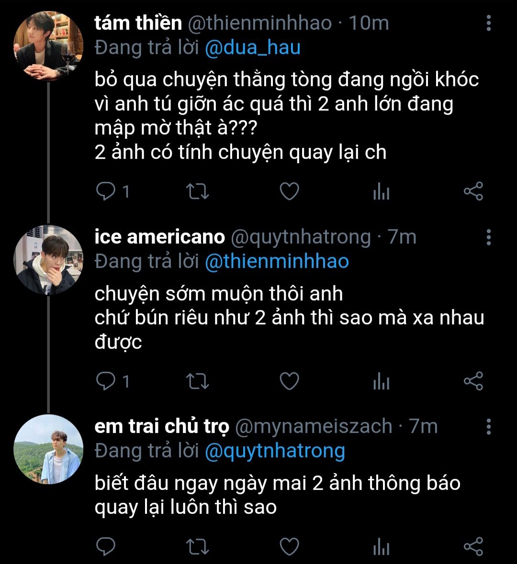Open the @thienminhhao reply mention link
This screenshot has height=564, width=517.
[277, 262]
